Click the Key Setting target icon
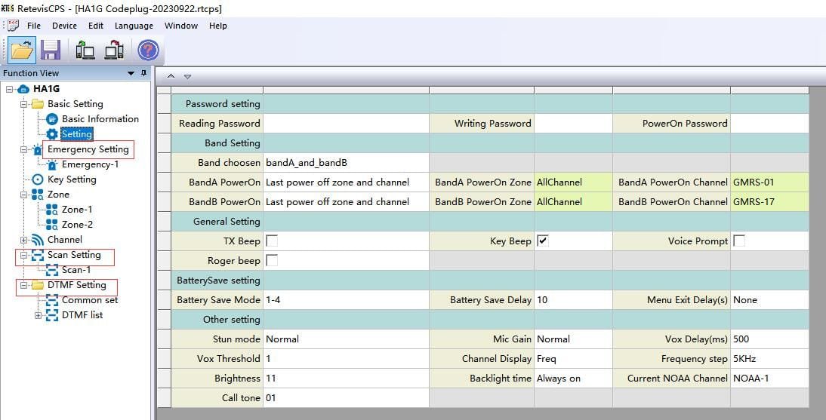Image resolution: width=826 pixels, height=420 pixels. (38, 179)
